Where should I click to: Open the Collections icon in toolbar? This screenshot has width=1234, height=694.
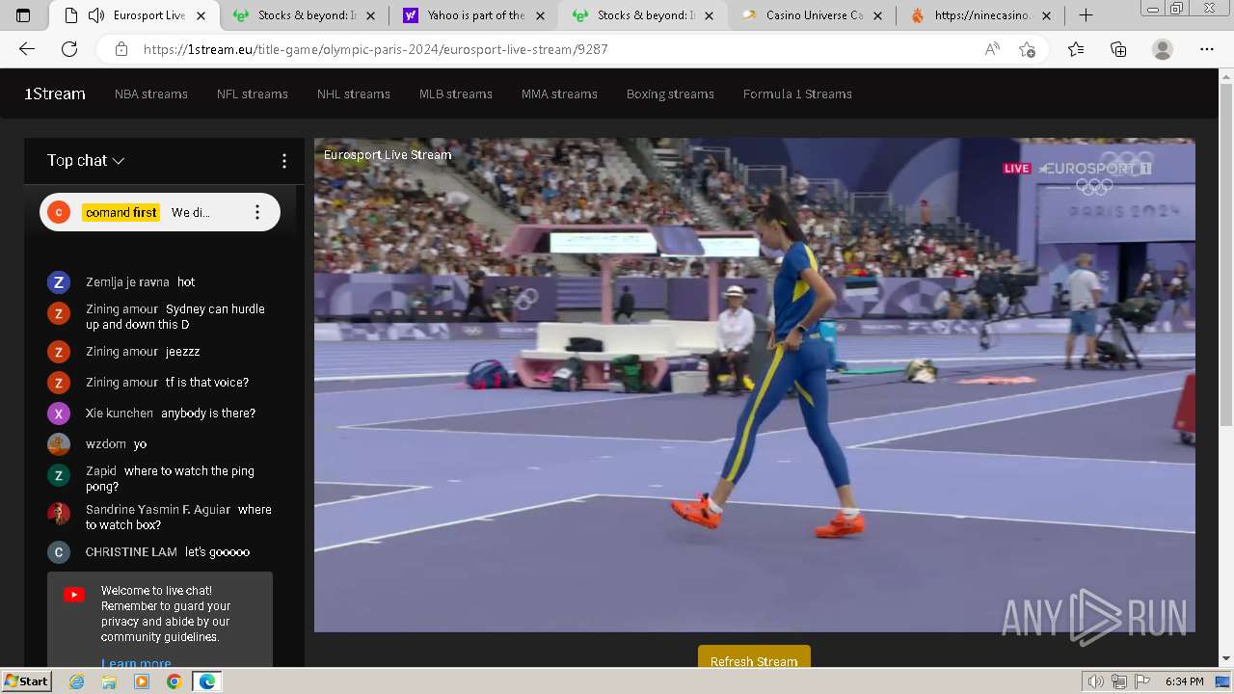pyautogui.click(x=1118, y=49)
